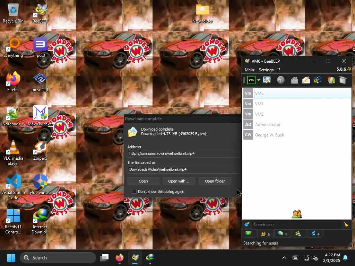Open the Internet Download Manager desktop icon
The width and height of the screenshot is (355, 266).
coord(40,221)
